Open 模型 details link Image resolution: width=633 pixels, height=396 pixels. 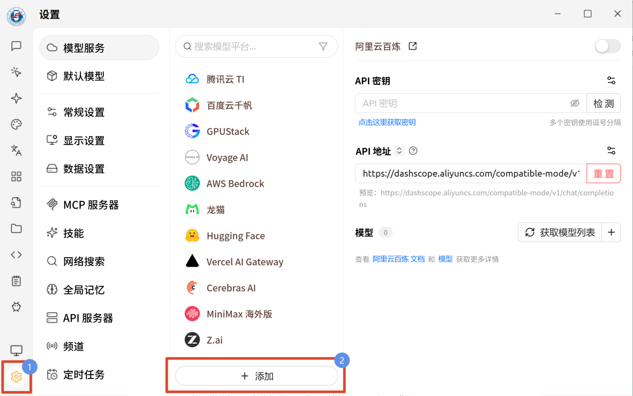(445, 259)
